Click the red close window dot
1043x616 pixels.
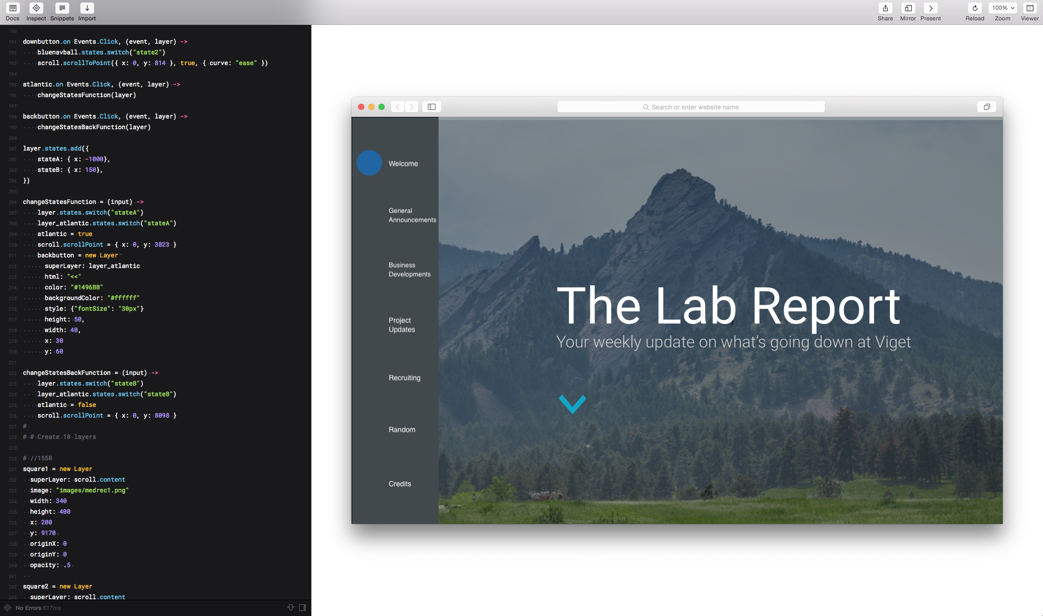(361, 107)
